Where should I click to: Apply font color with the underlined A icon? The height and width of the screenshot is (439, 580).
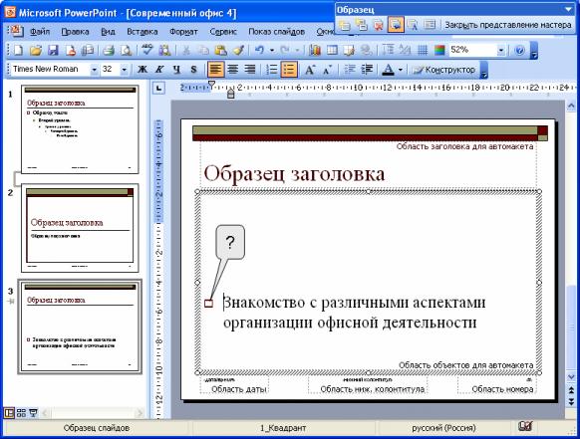[388, 70]
